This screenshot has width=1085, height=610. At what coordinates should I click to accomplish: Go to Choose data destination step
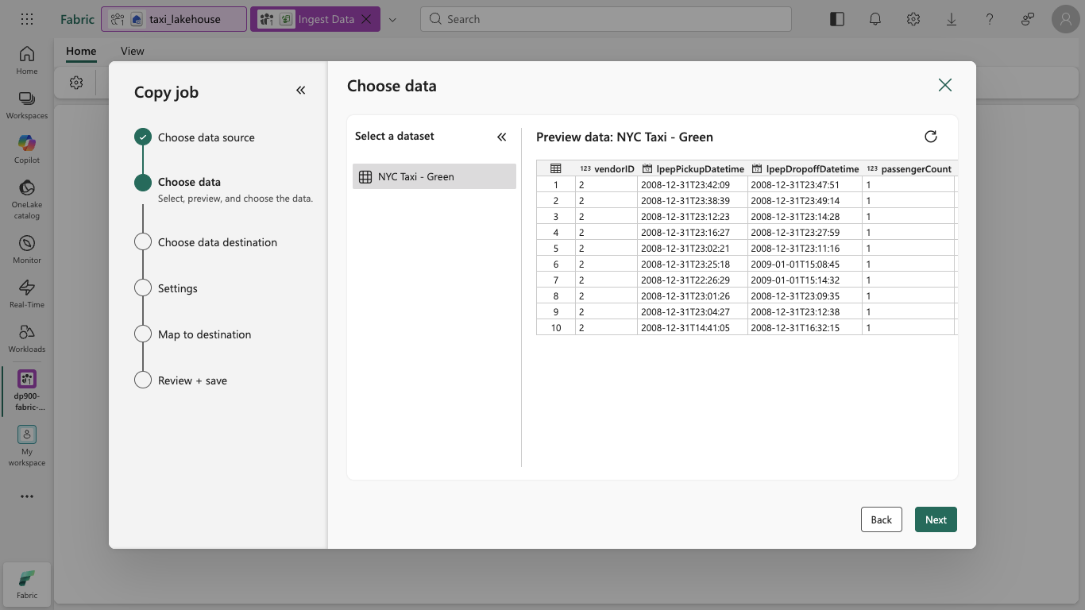(x=206, y=242)
